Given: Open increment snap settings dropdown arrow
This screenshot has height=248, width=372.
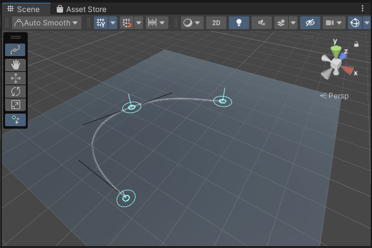Looking at the screenshot, I should tap(163, 23).
